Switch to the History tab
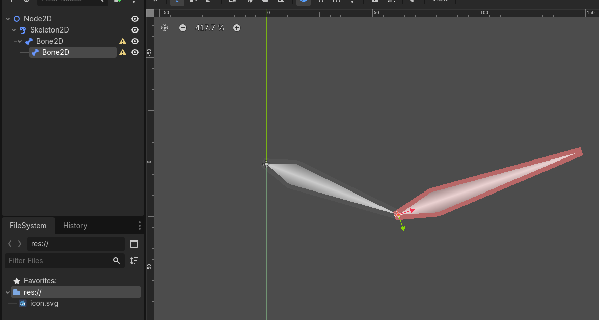 coord(75,226)
